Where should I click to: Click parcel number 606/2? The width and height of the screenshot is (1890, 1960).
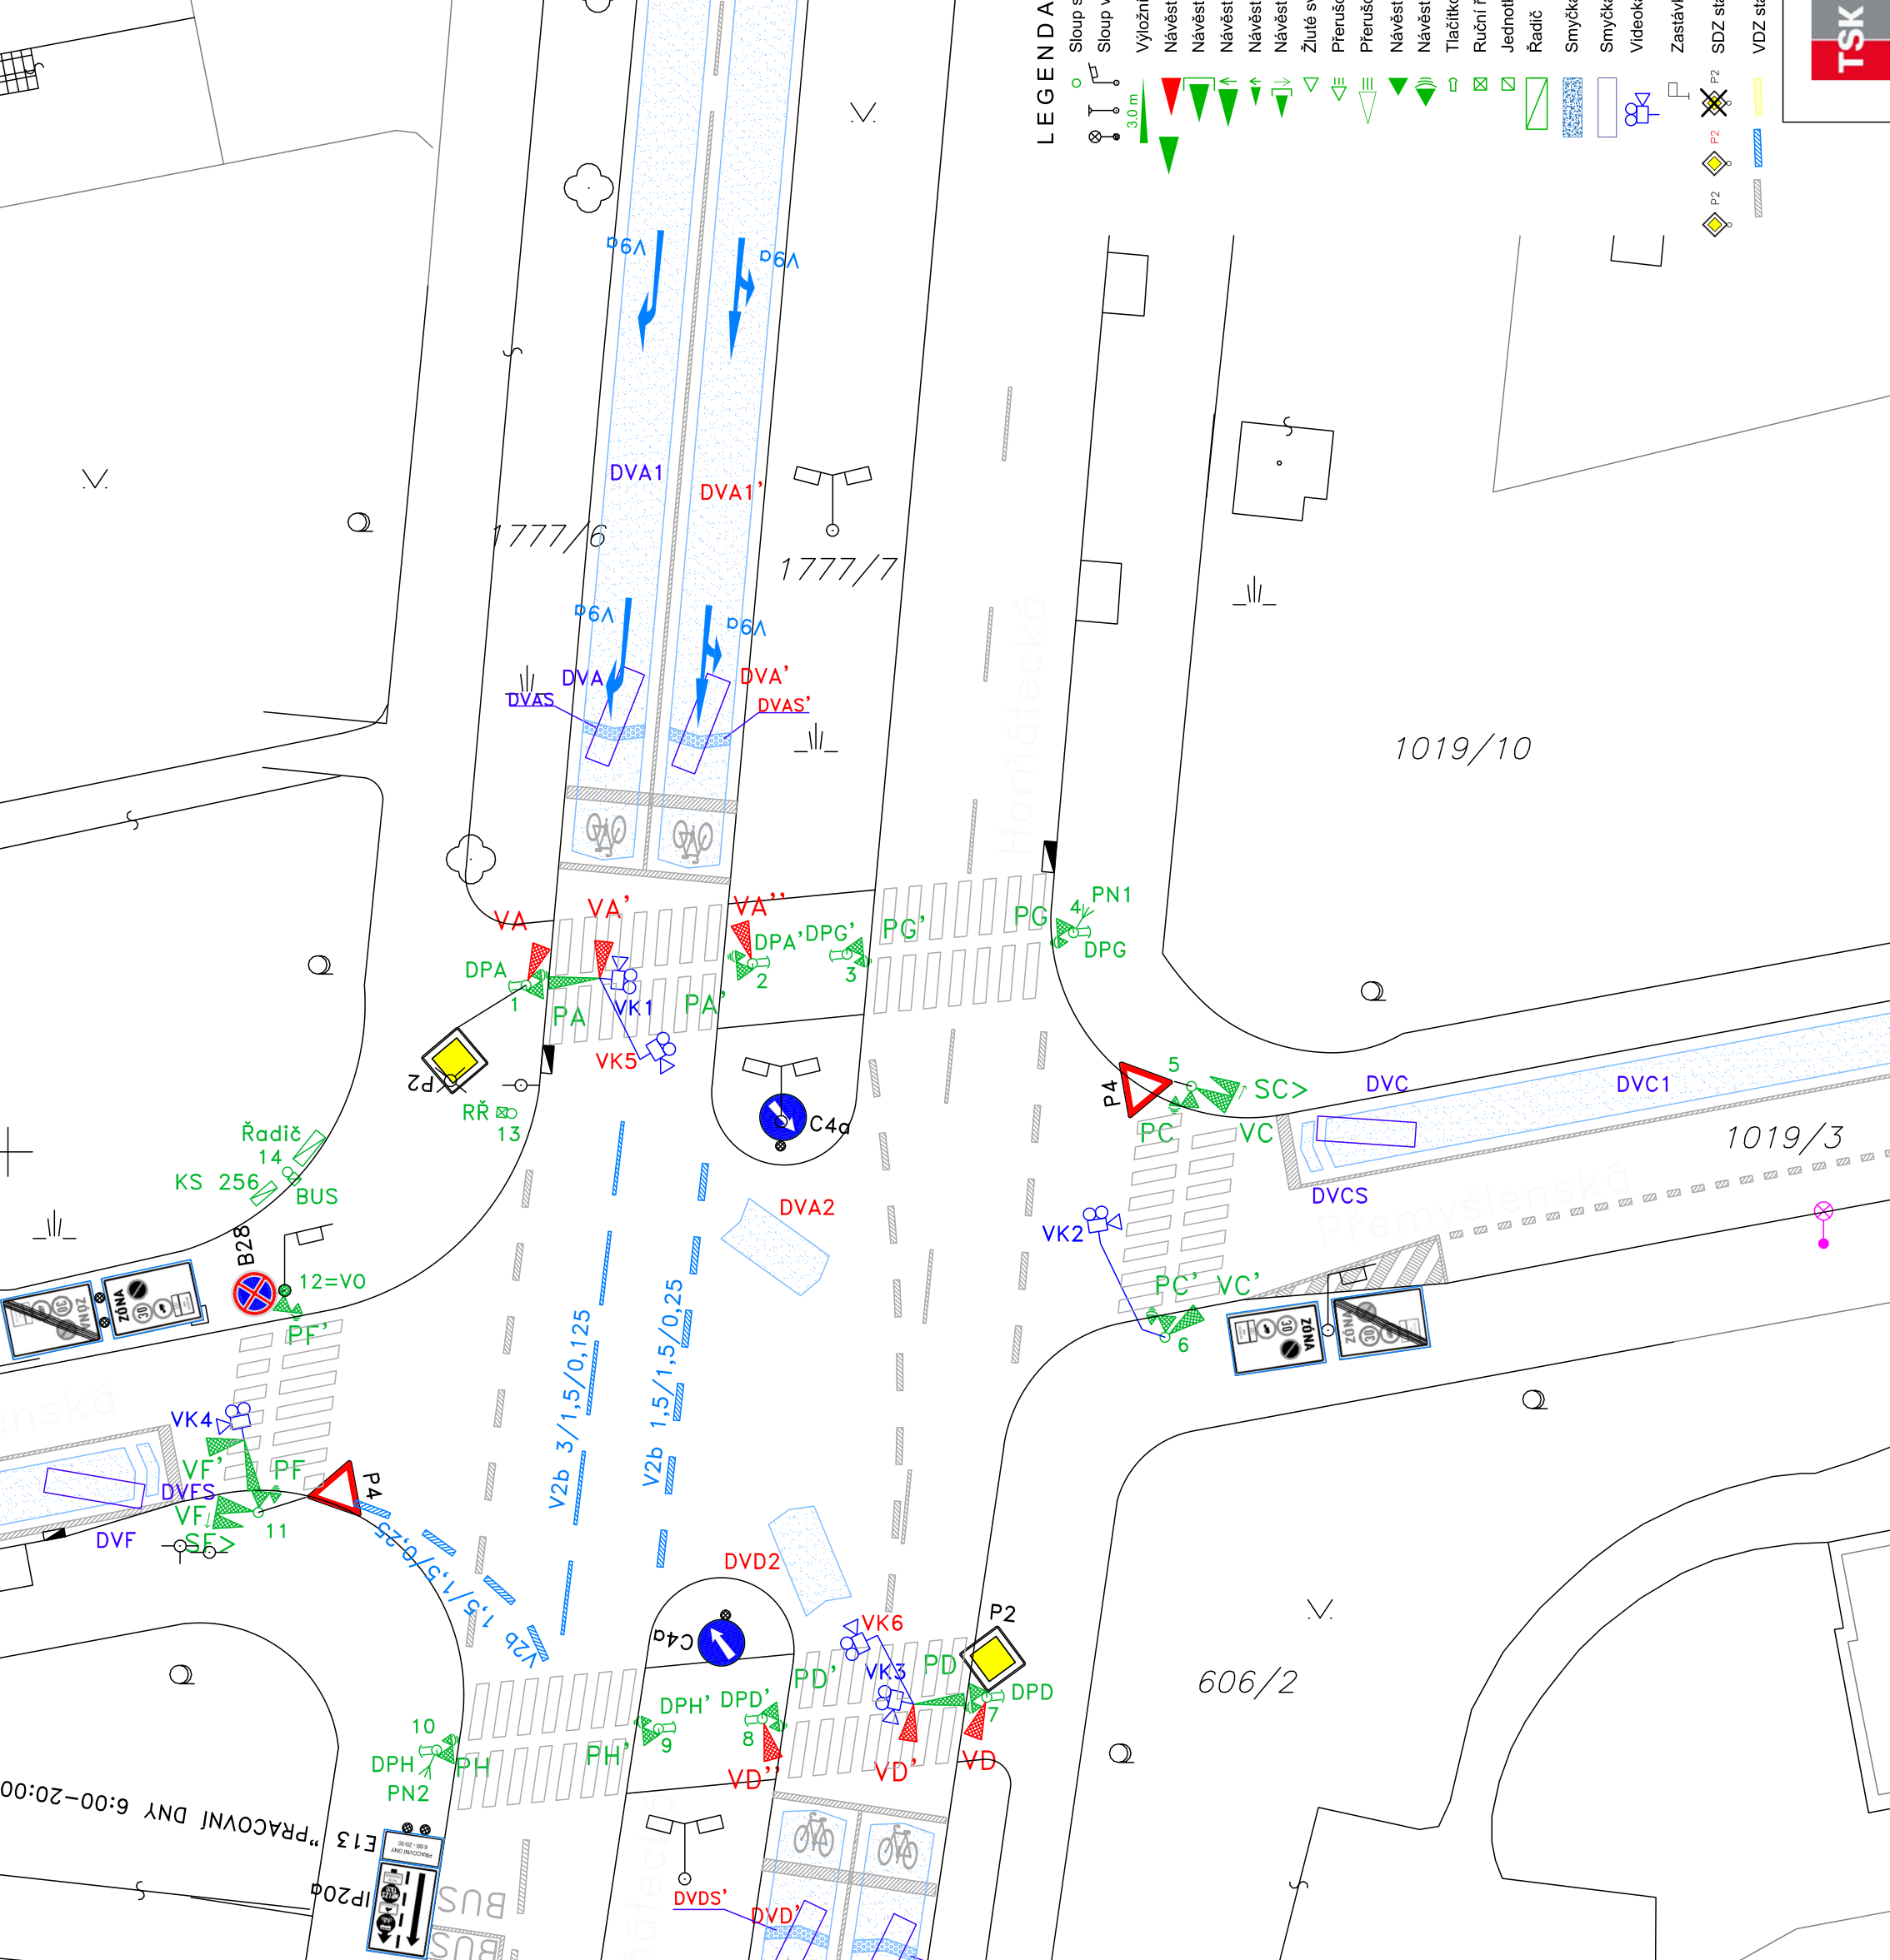pos(1247,1683)
